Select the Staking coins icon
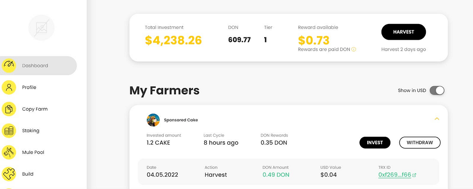The width and height of the screenshot is (473, 189). (x=9, y=130)
